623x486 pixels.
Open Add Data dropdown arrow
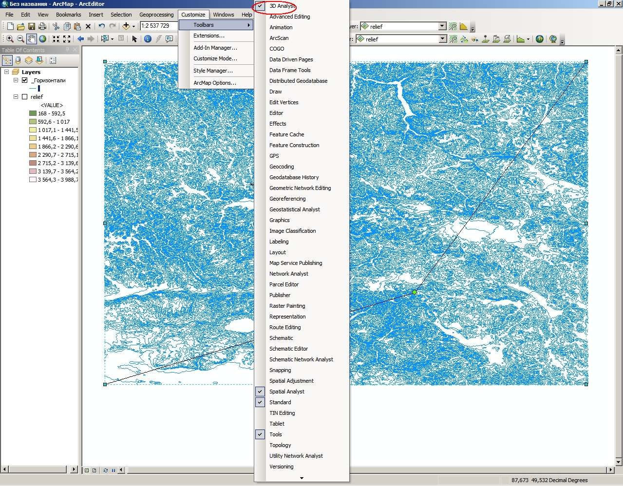[133, 26]
